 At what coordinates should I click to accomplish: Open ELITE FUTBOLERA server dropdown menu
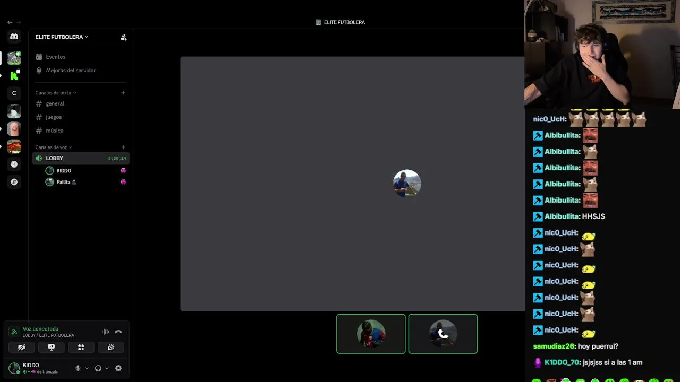[x=62, y=37]
